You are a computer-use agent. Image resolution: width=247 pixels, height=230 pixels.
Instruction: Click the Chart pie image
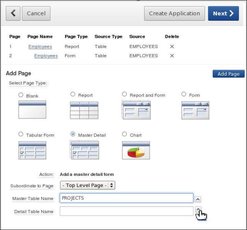(136, 150)
